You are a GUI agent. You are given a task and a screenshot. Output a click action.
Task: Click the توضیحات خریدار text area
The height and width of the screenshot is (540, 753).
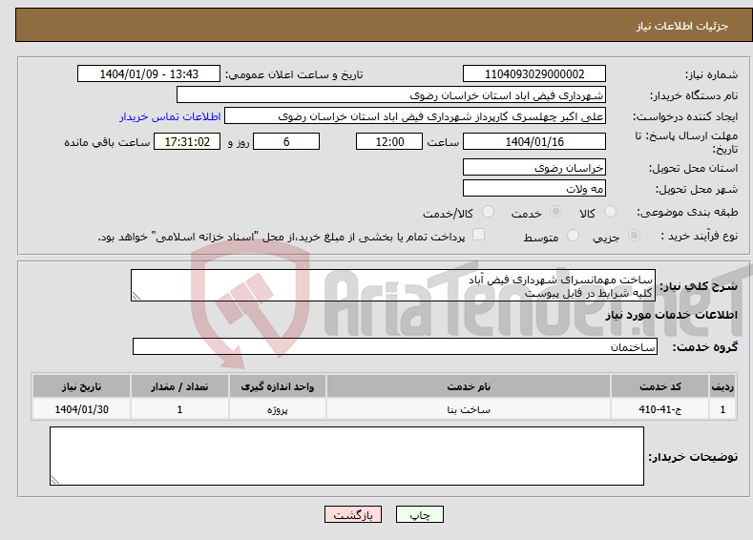(x=346, y=456)
